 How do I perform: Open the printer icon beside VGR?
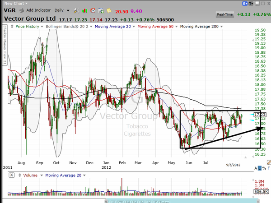21,11
